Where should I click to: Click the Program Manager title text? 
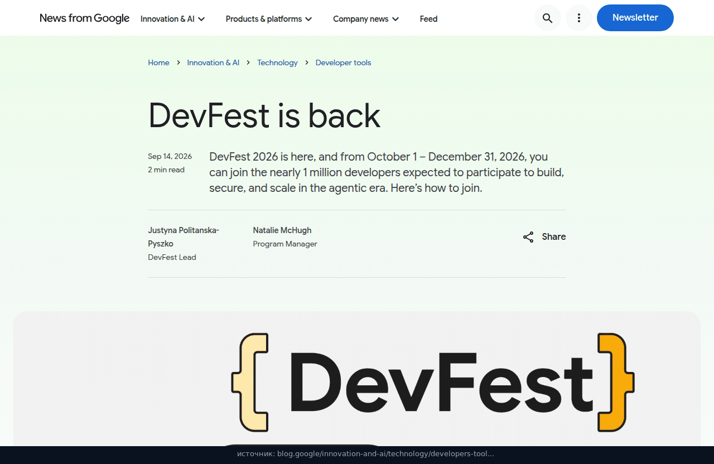click(285, 244)
